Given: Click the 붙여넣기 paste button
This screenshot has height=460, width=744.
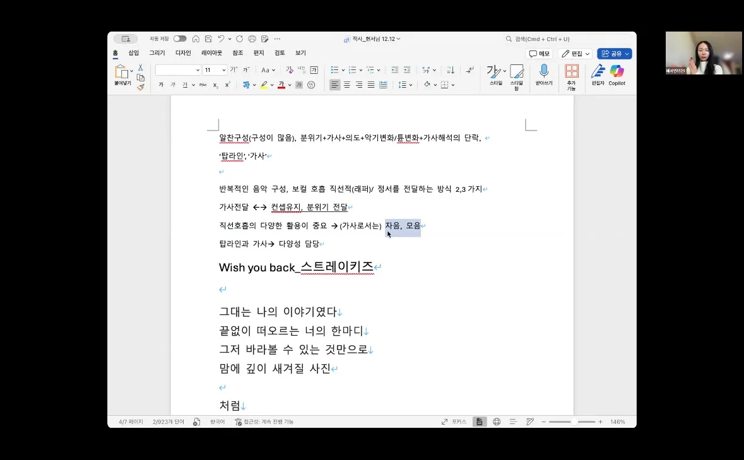Looking at the screenshot, I should click(x=122, y=75).
